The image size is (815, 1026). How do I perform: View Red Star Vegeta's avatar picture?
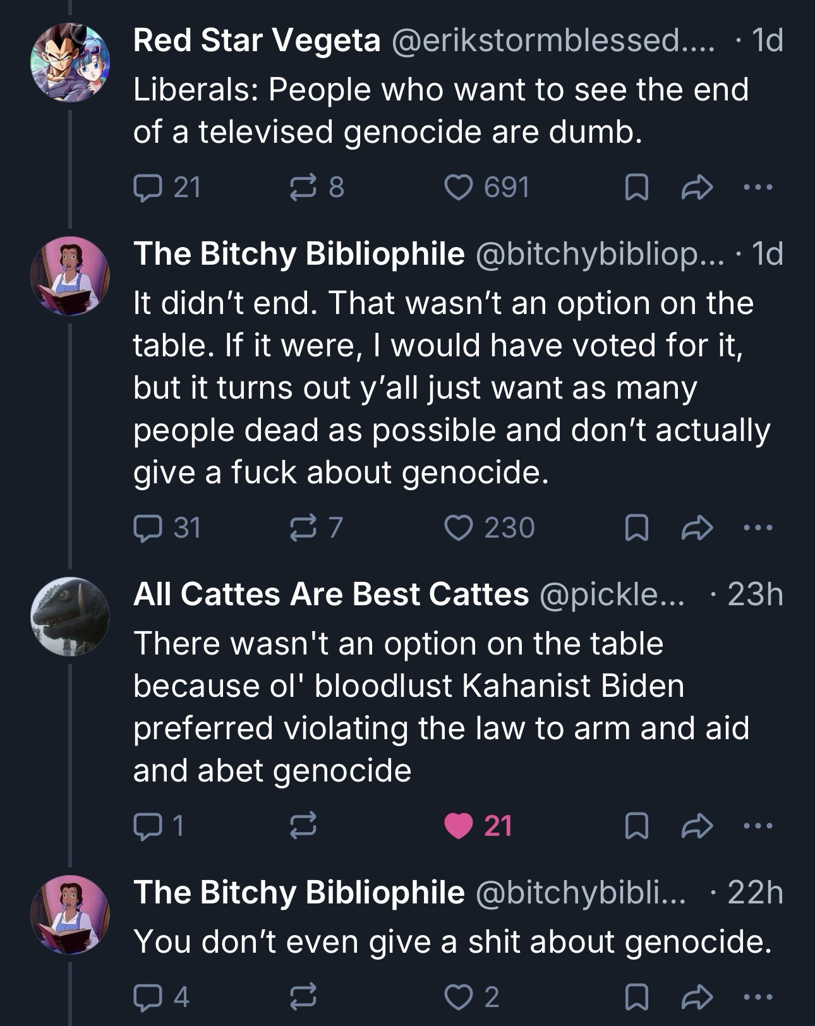[71, 60]
